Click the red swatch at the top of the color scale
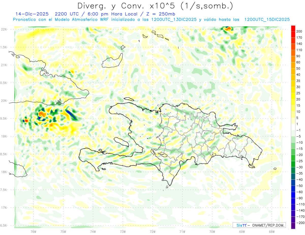The width and height of the screenshot is (305, 235). point(293,28)
